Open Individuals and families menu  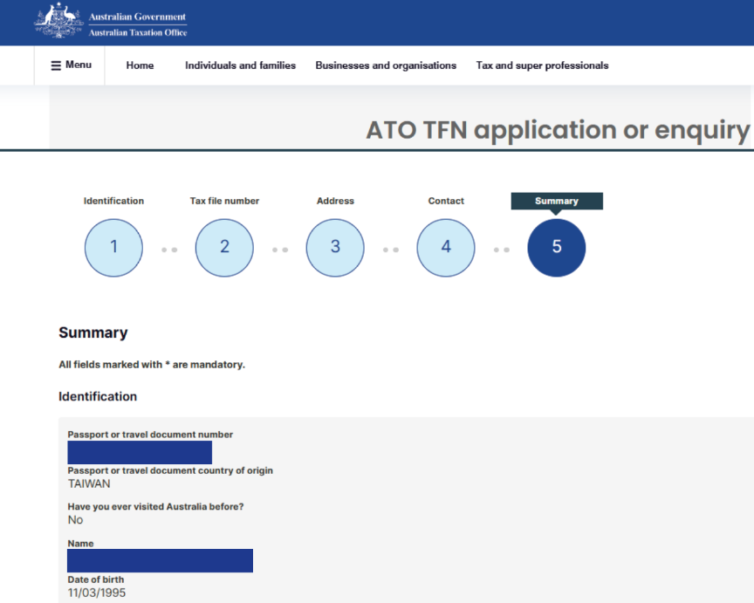coord(240,65)
